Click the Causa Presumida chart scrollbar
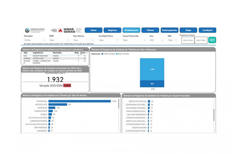The height and width of the screenshot is (156, 235). coord(214,114)
